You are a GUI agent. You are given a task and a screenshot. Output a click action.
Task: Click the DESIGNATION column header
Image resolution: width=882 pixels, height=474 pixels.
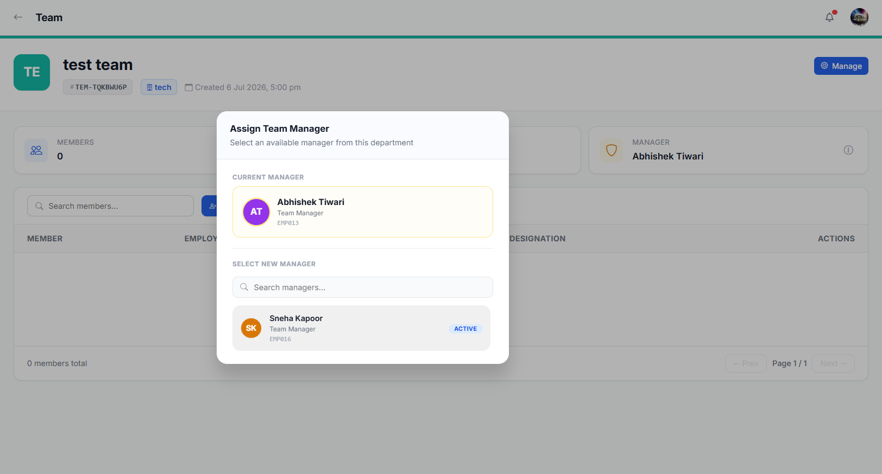538,239
